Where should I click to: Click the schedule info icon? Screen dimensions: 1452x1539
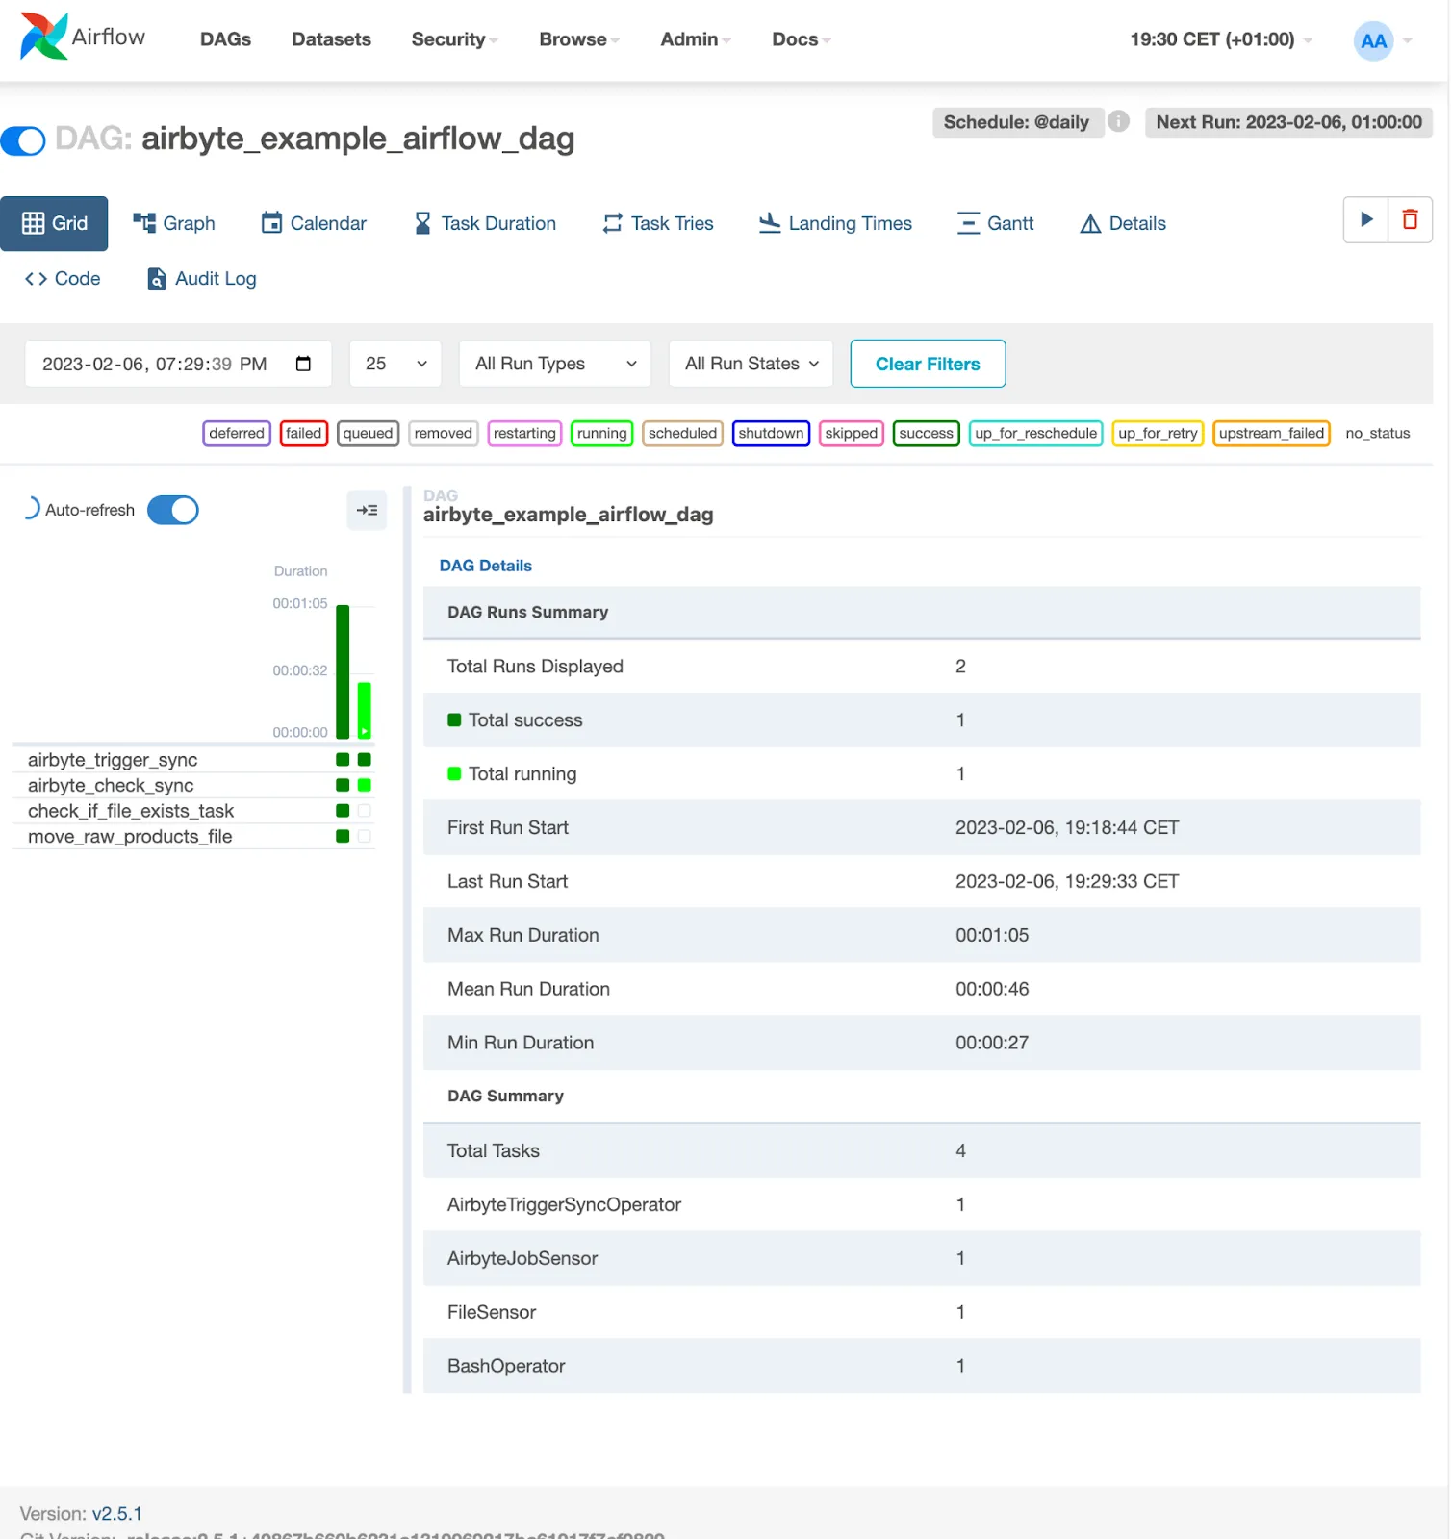1118,122
